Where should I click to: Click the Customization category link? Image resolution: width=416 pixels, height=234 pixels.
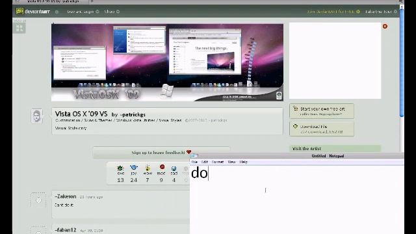click(68, 120)
